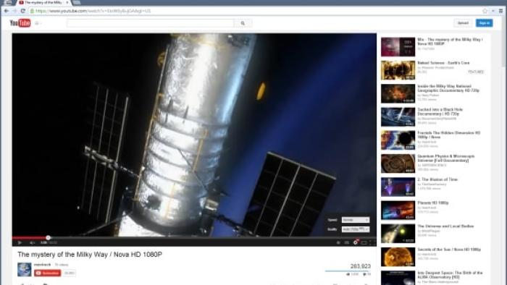Open the 'Planets HD 1080p' video link
The height and width of the screenshot is (285, 507).
[433, 203]
